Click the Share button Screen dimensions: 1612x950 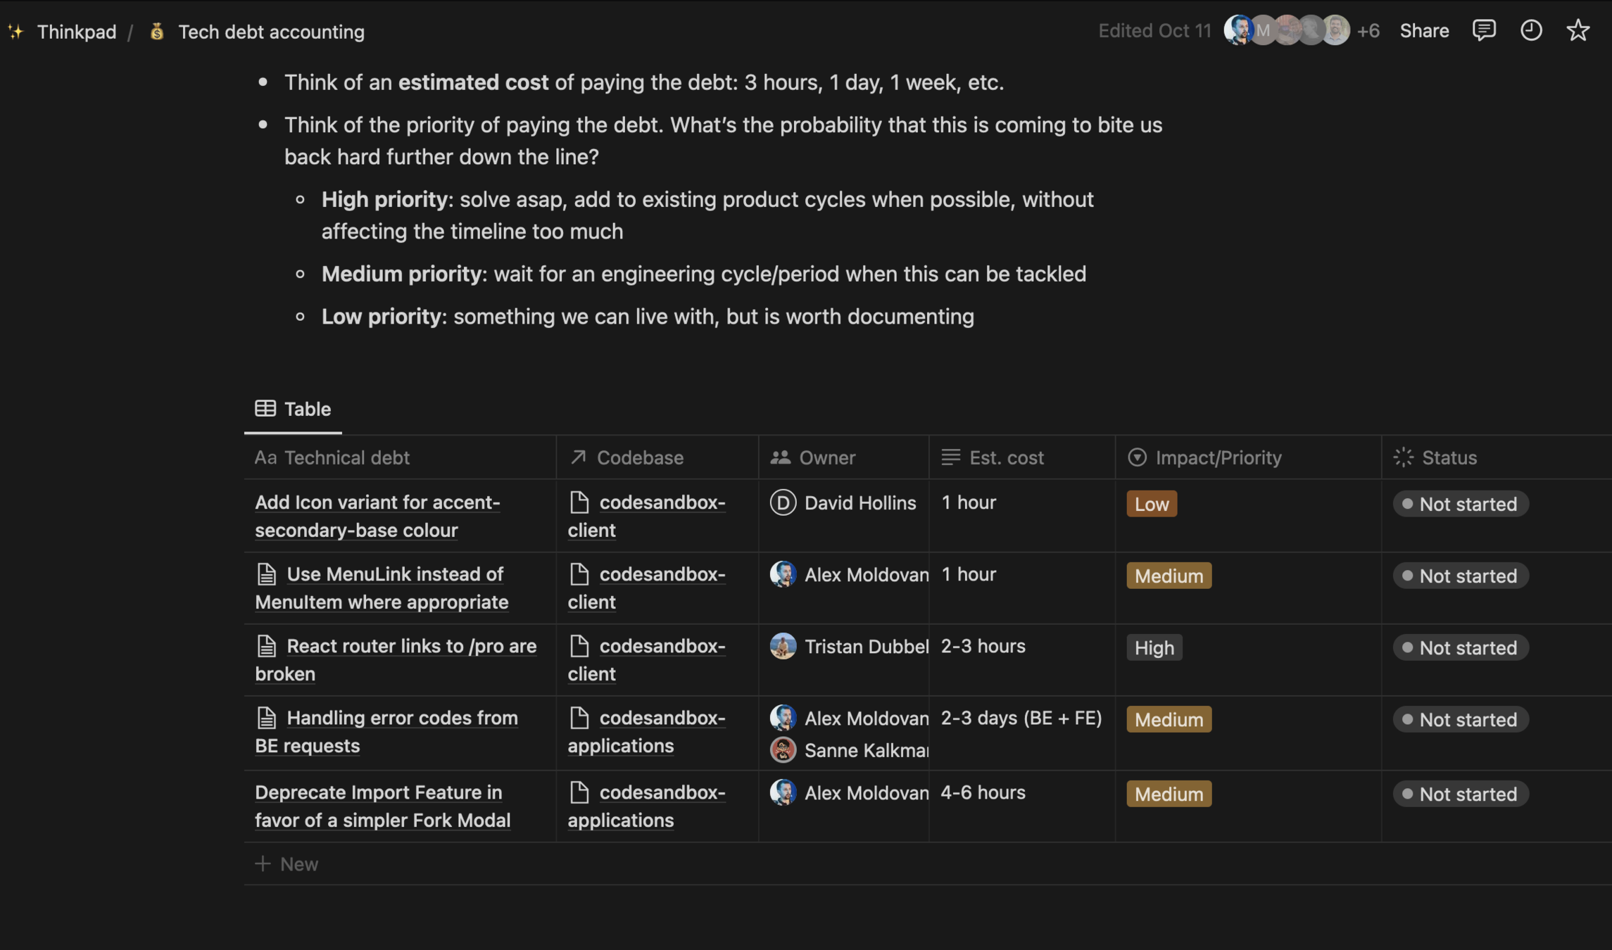pyautogui.click(x=1424, y=31)
